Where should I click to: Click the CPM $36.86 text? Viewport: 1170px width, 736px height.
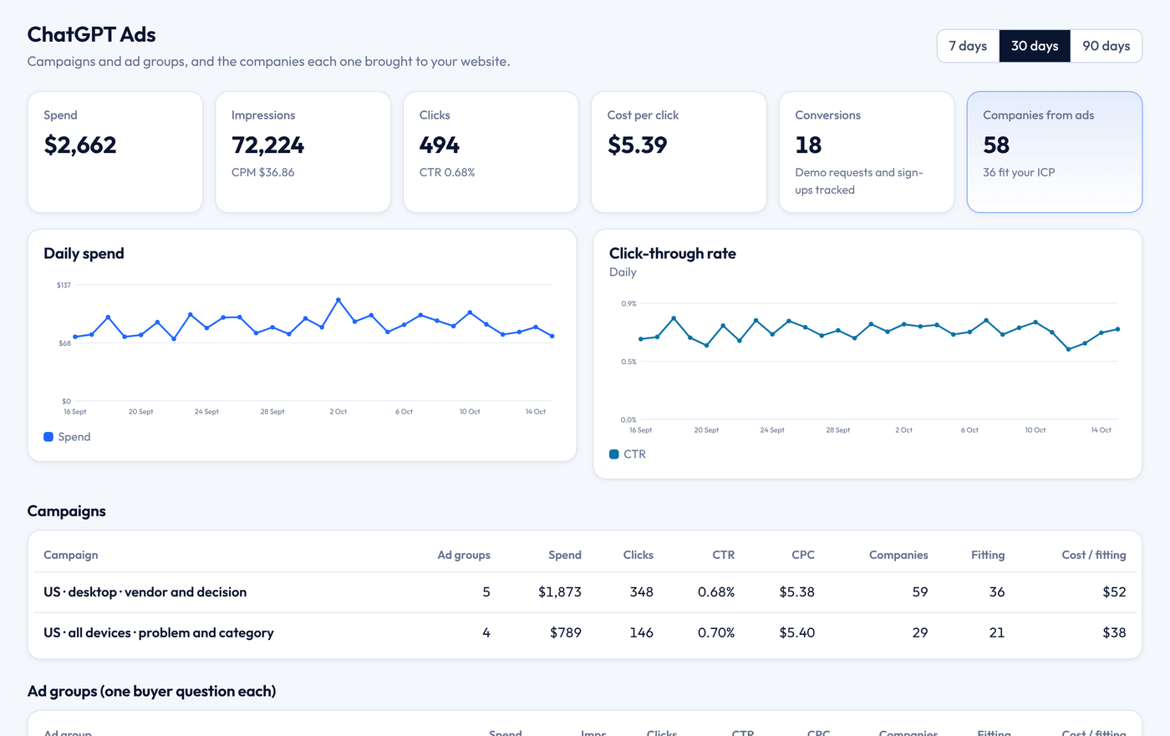click(263, 173)
